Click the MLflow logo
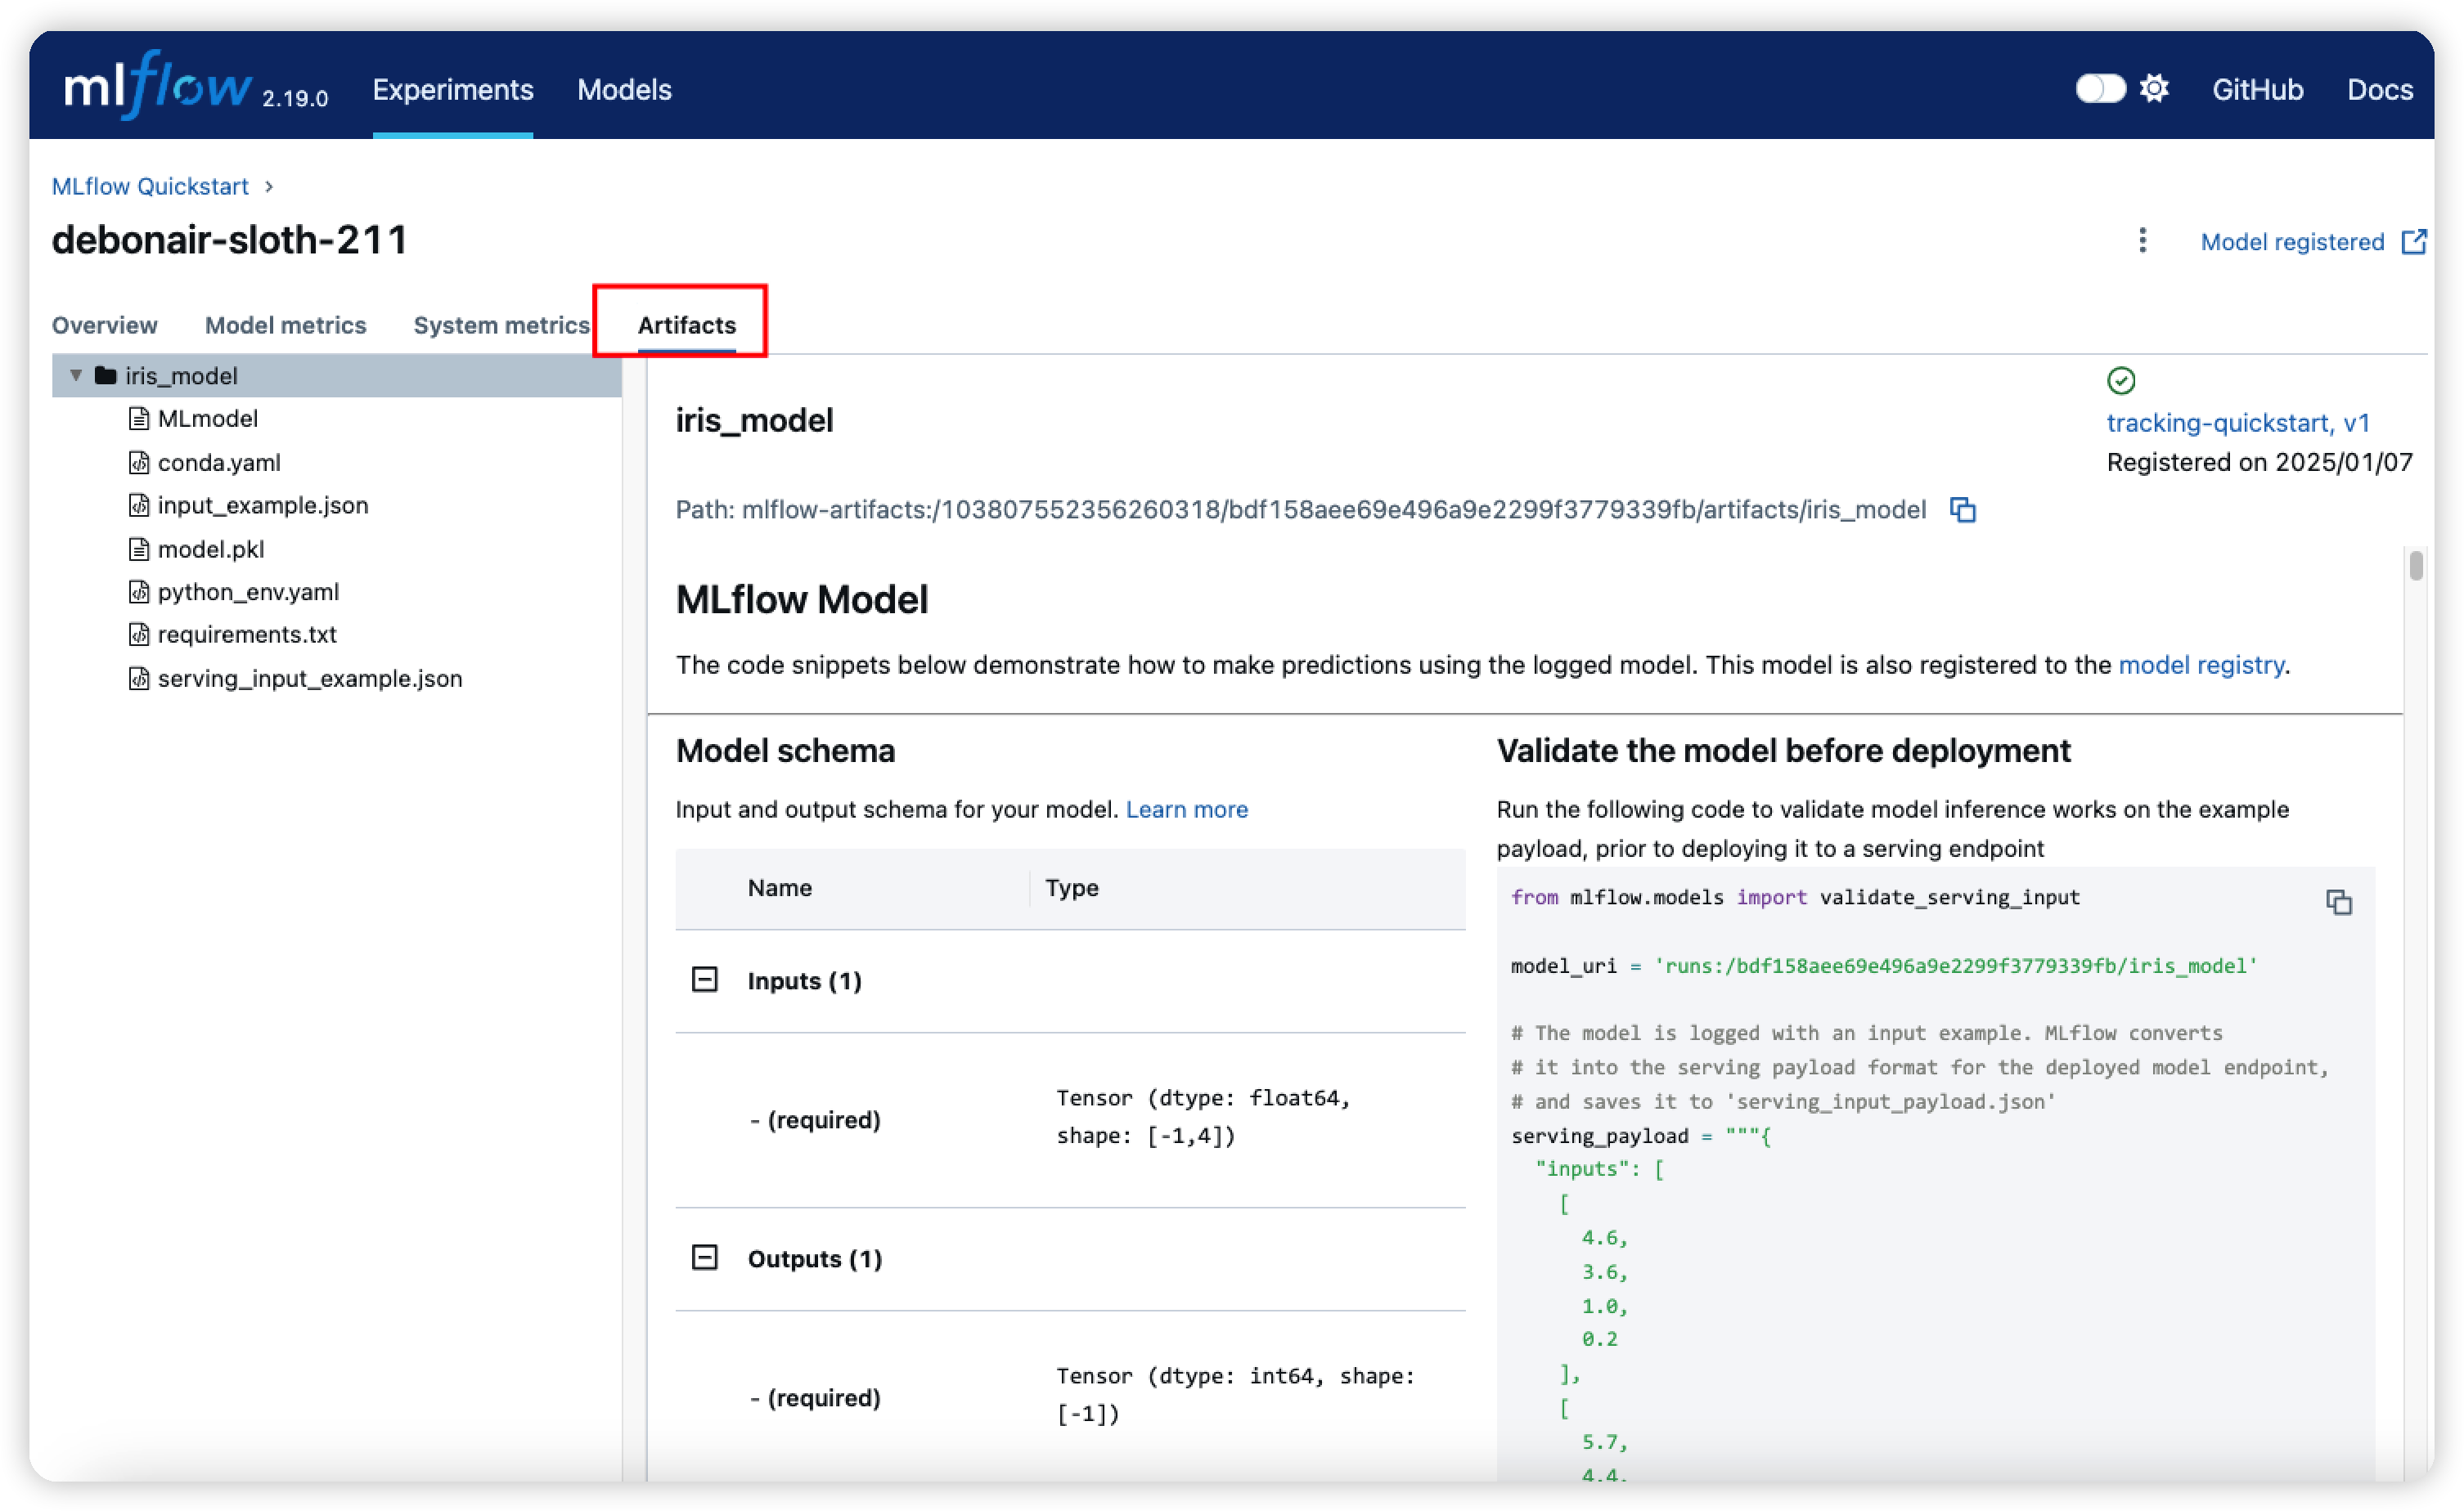Image resolution: width=2464 pixels, height=1511 pixels. pyautogui.click(x=158, y=88)
